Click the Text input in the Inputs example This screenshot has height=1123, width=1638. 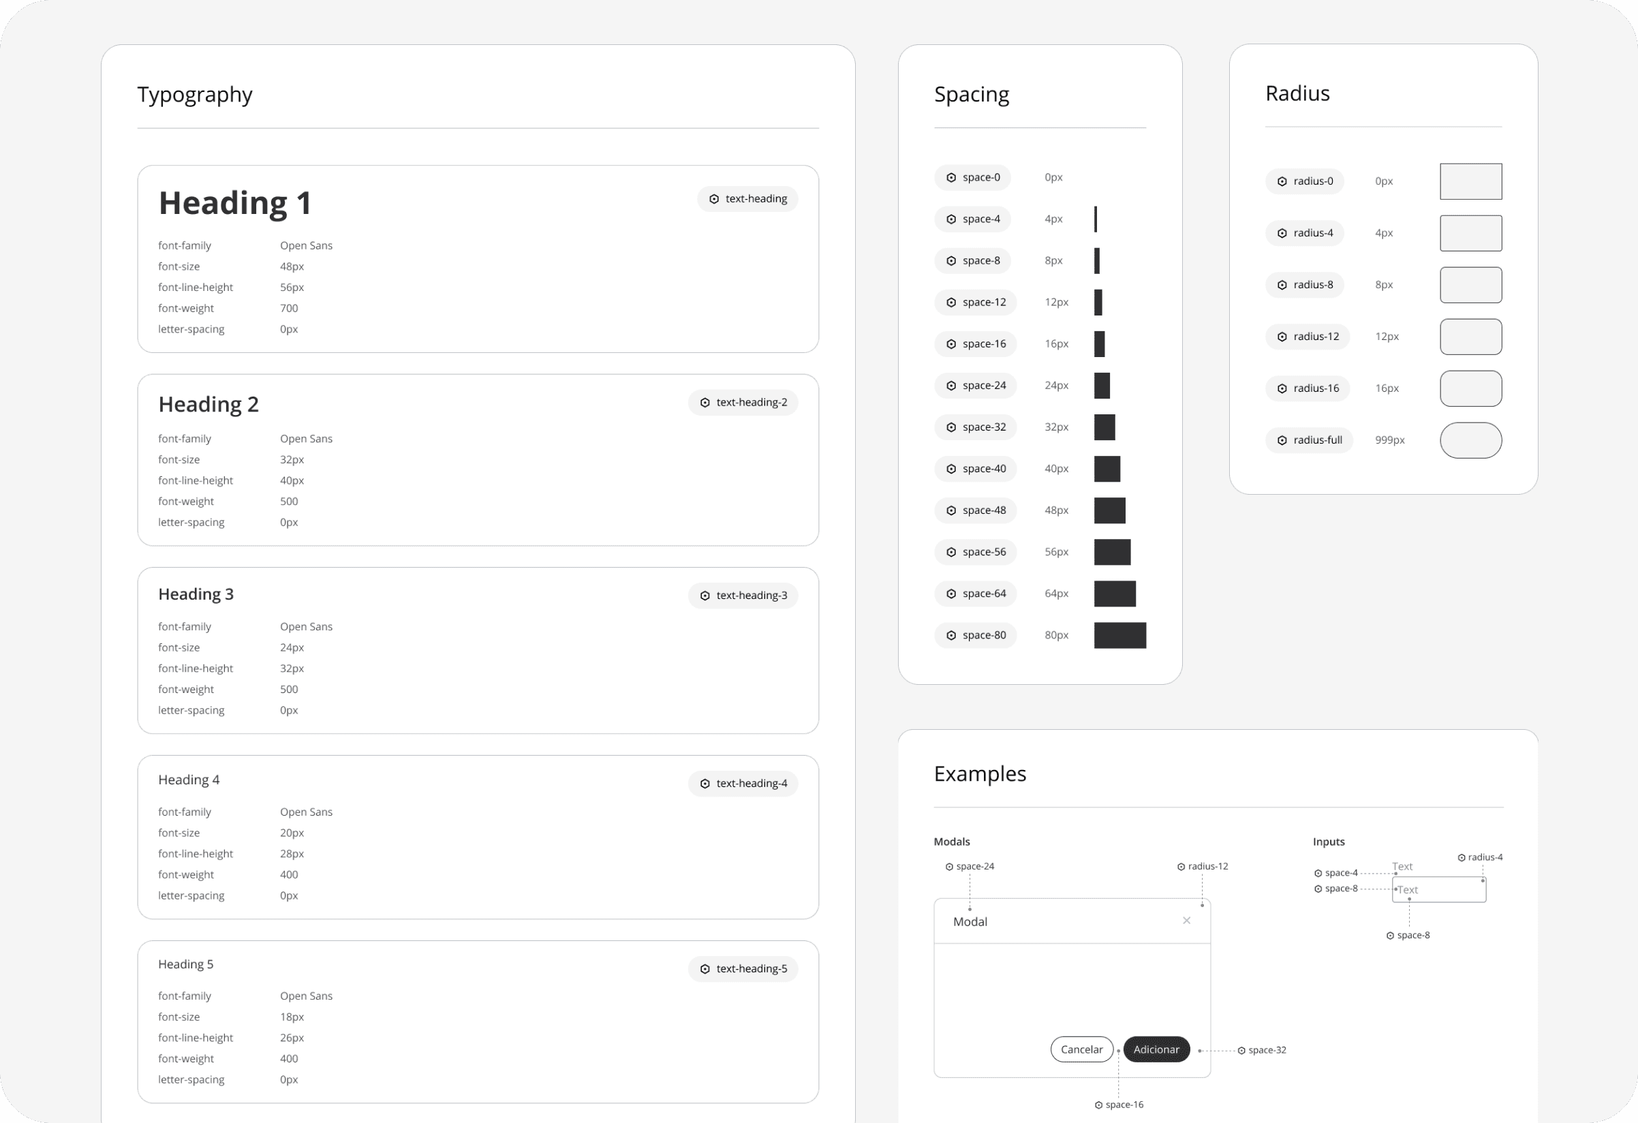[x=1438, y=889]
